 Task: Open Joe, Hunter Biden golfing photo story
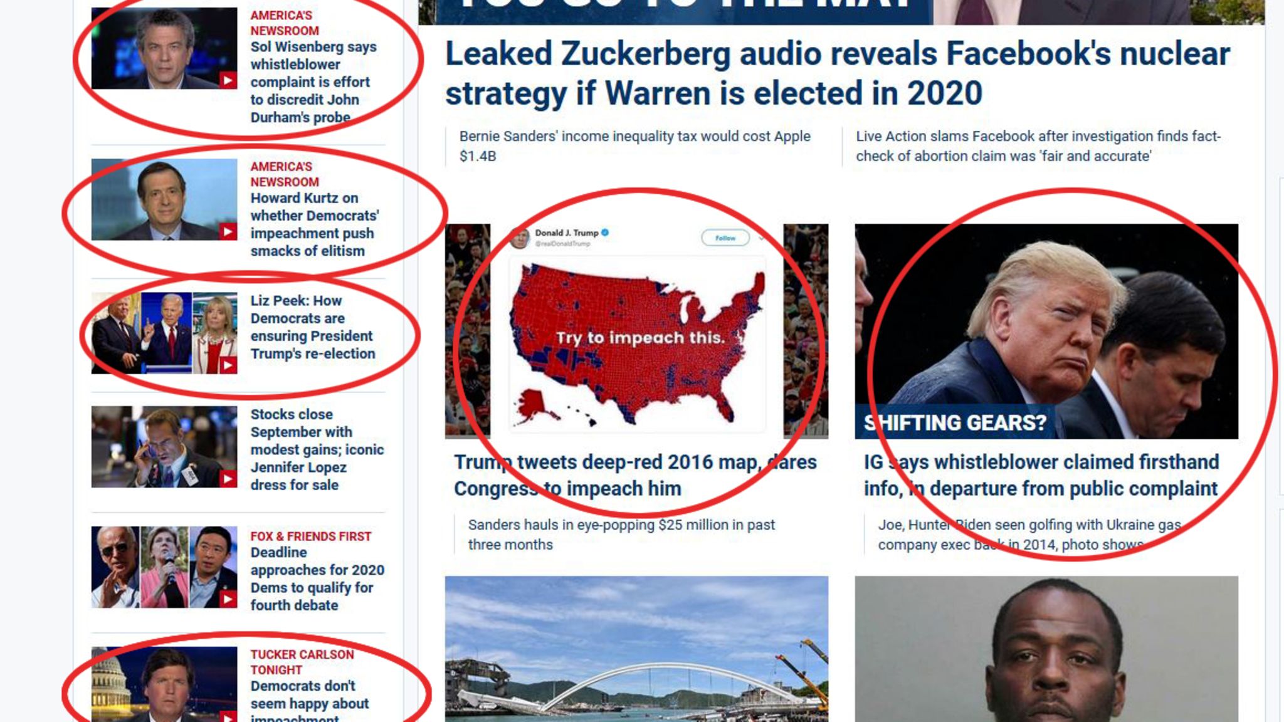[1029, 535]
